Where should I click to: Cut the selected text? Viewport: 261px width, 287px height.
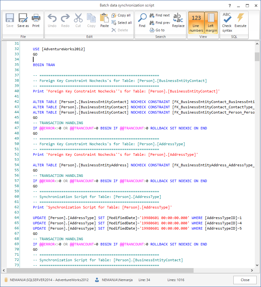point(78,20)
